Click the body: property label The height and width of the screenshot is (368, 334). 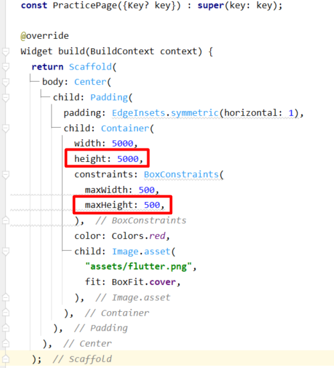[55, 82]
